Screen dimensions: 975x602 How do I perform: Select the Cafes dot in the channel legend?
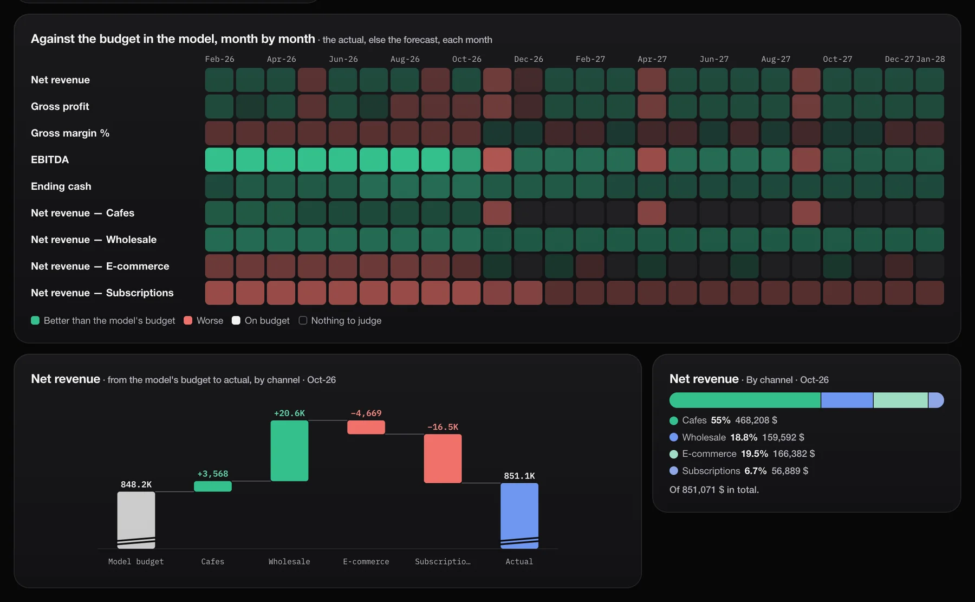(674, 420)
